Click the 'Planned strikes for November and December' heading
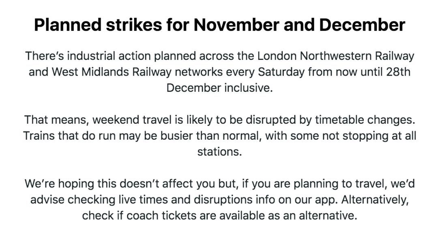 tap(219, 25)
